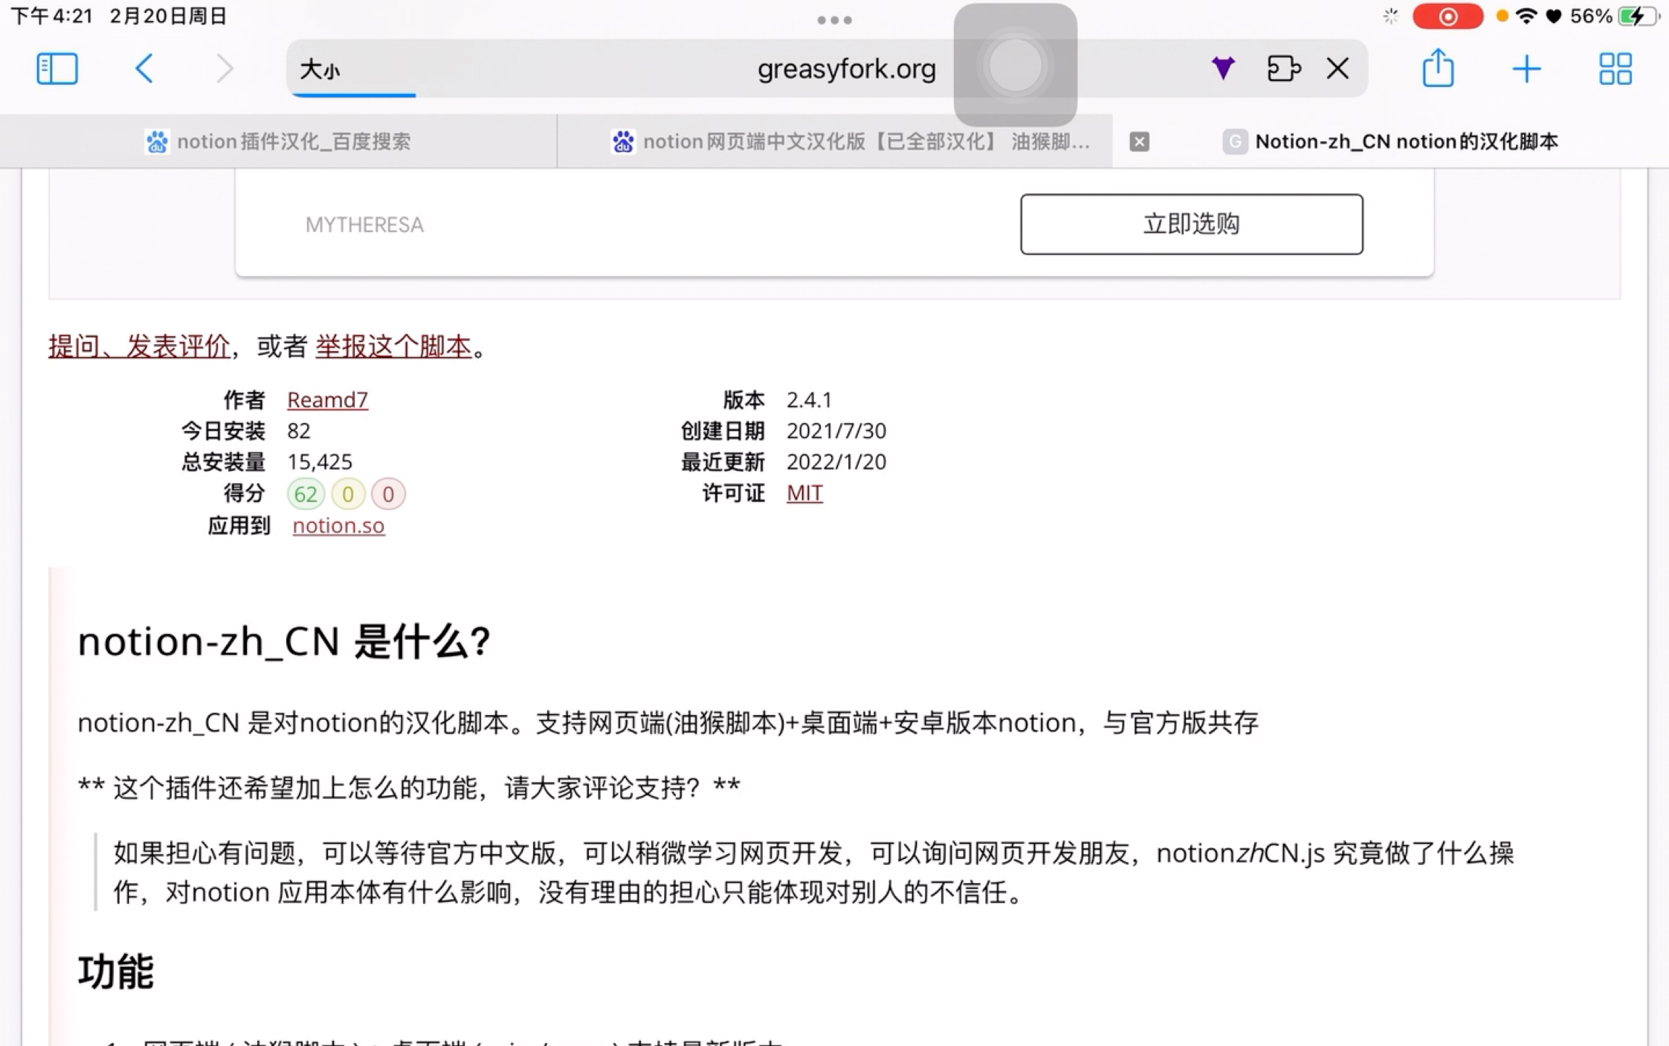Image resolution: width=1669 pixels, height=1046 pixels.
Task: Click the notion-zh_CN 是什么? heading
Action: click(x=284, y=642)
